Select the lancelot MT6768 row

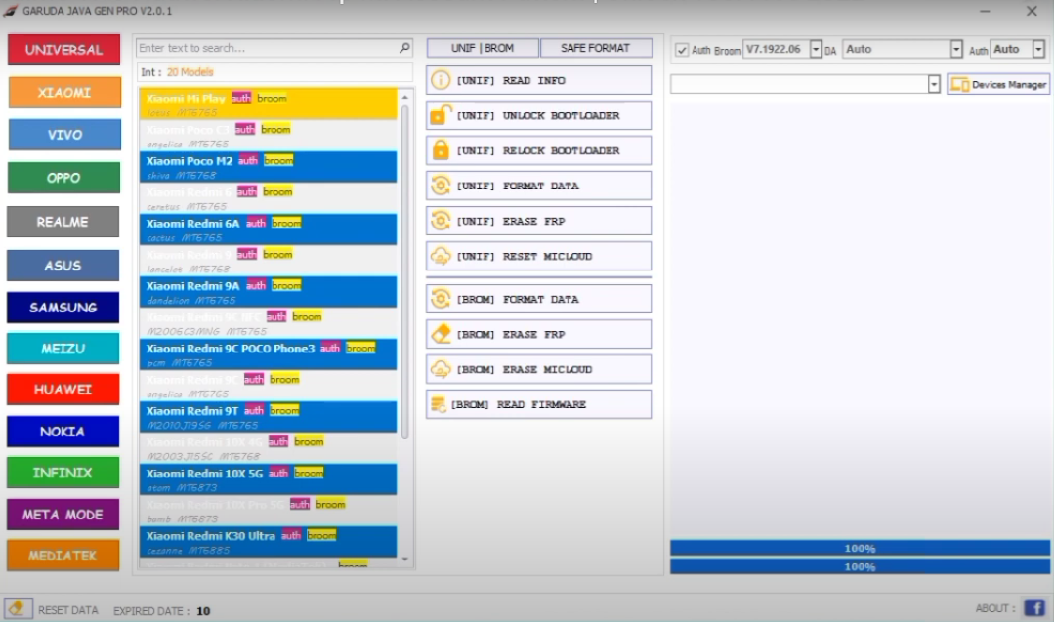tap(269, 261)
